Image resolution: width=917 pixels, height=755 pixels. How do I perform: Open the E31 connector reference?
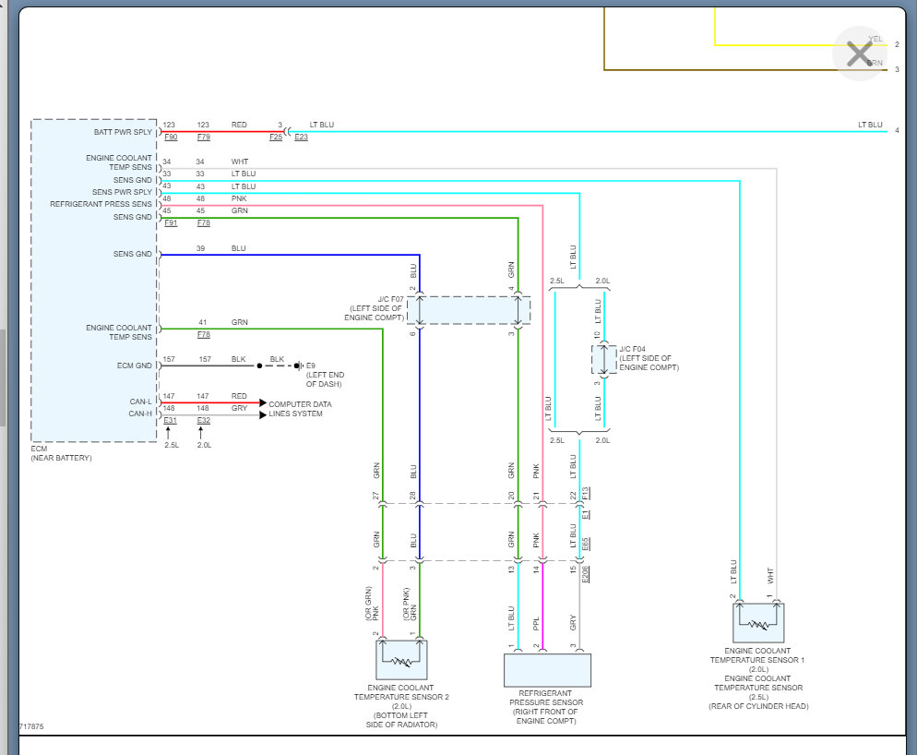tap(170, 420)
